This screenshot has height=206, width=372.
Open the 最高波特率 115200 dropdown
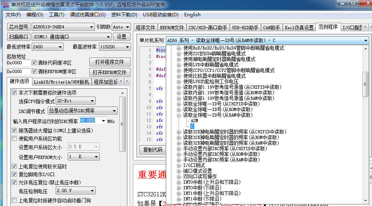[x=115, y=47]
